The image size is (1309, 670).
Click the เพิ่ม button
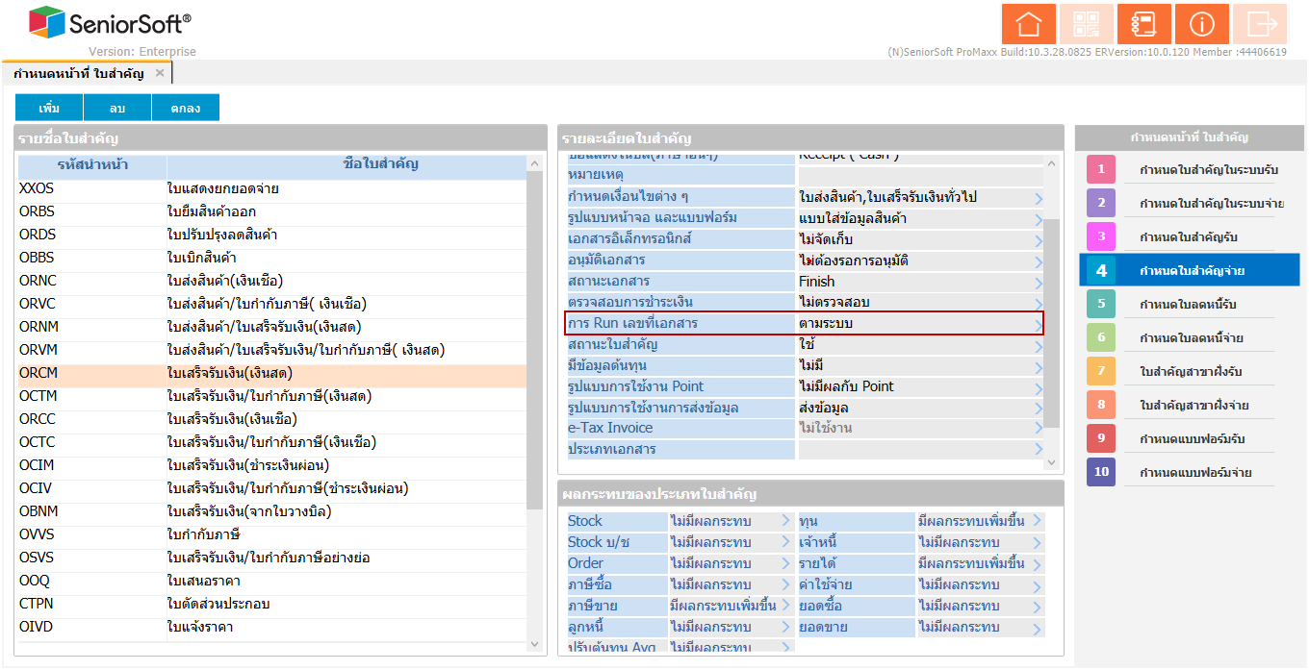[49, 108]
